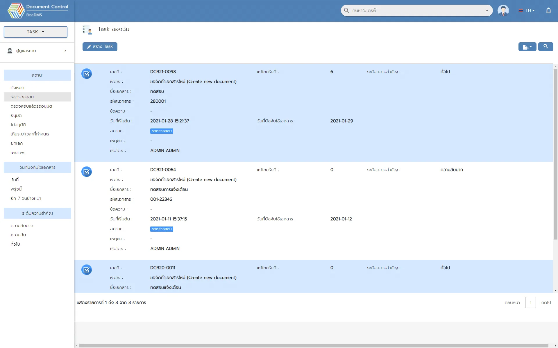
Task: Toggle check icon for task DCR20-0011
Action: click(87, 270)
